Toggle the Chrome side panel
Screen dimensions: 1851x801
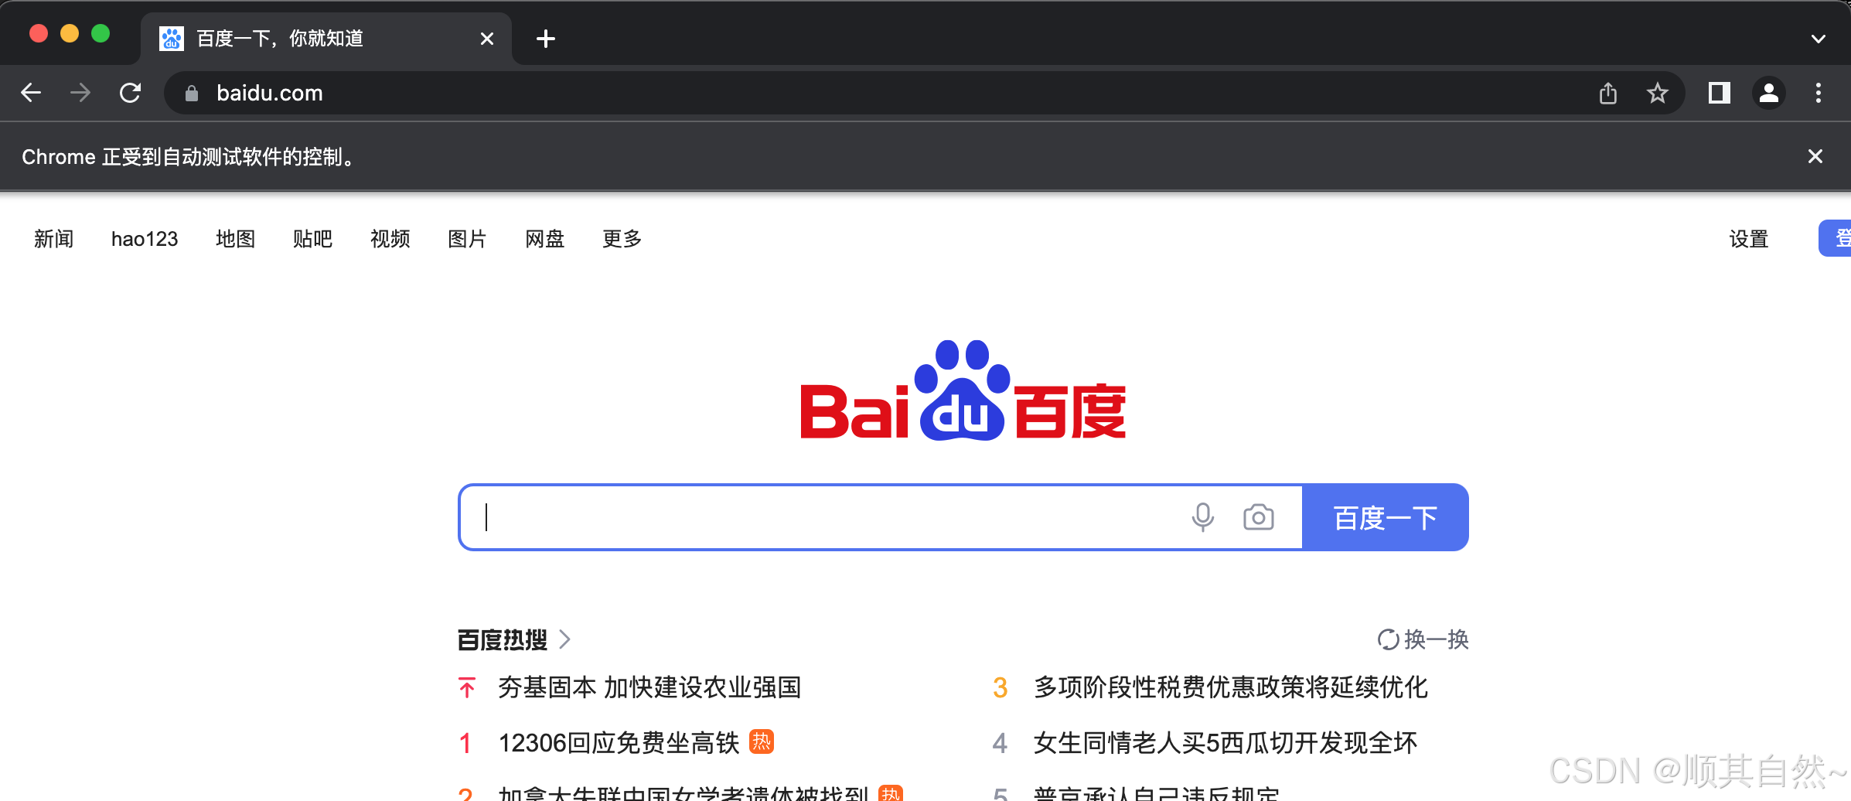click(1719, 93)
